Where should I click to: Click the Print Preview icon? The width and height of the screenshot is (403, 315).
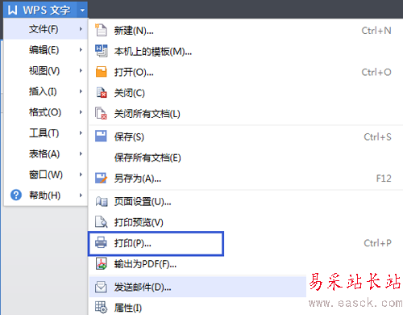coord(102,222)
